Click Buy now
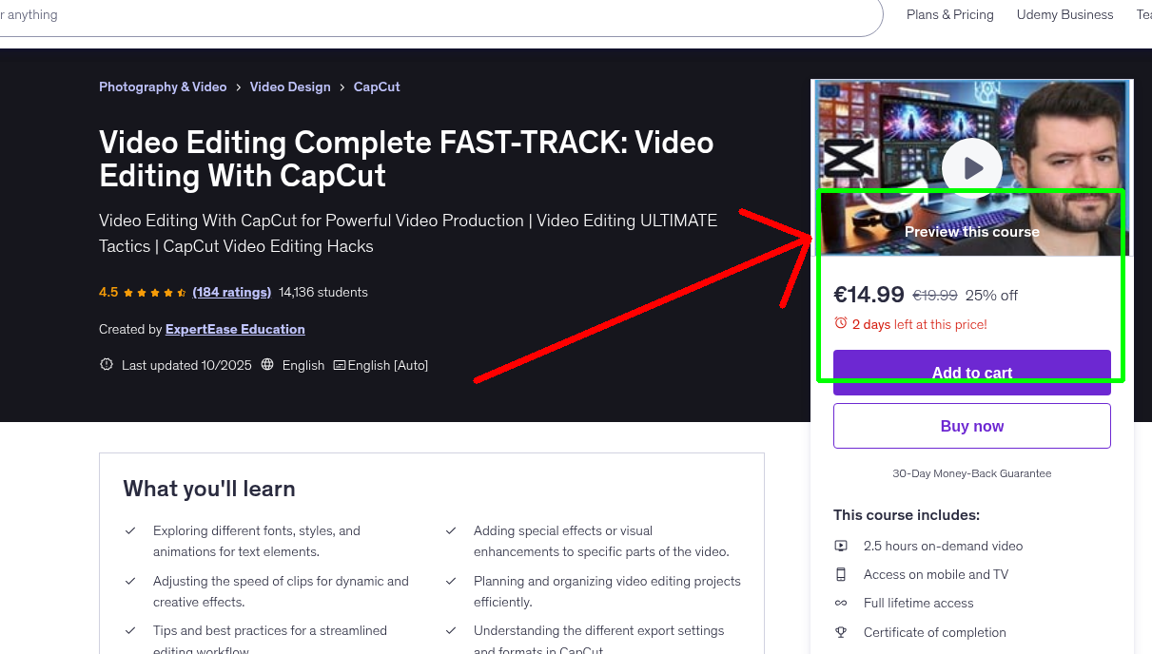Screen dimensions: 1152x654 (971, 425)
